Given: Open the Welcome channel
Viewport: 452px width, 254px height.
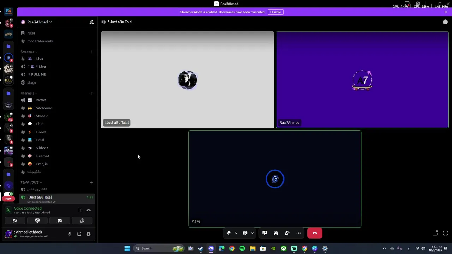Looking at the screenshot, I should [x=57, y=108].
